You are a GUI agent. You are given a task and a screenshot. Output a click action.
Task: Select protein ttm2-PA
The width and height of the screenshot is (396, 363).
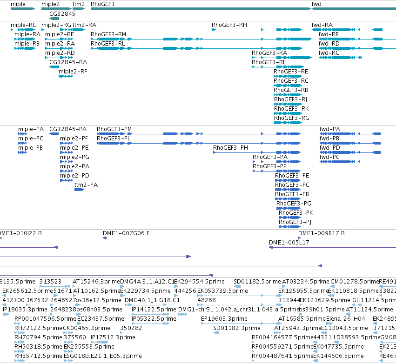[x=79, y=190]
